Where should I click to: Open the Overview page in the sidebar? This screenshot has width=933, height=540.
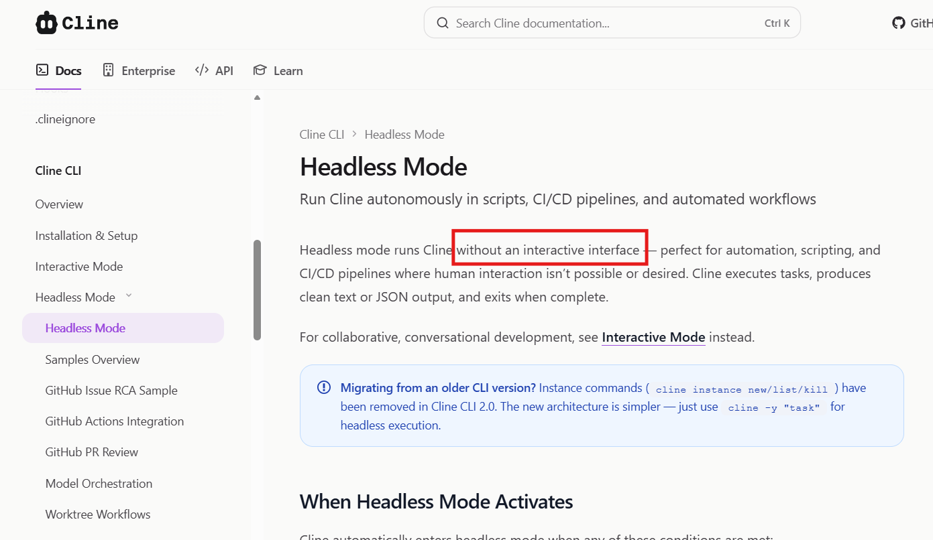pos(59,204)
